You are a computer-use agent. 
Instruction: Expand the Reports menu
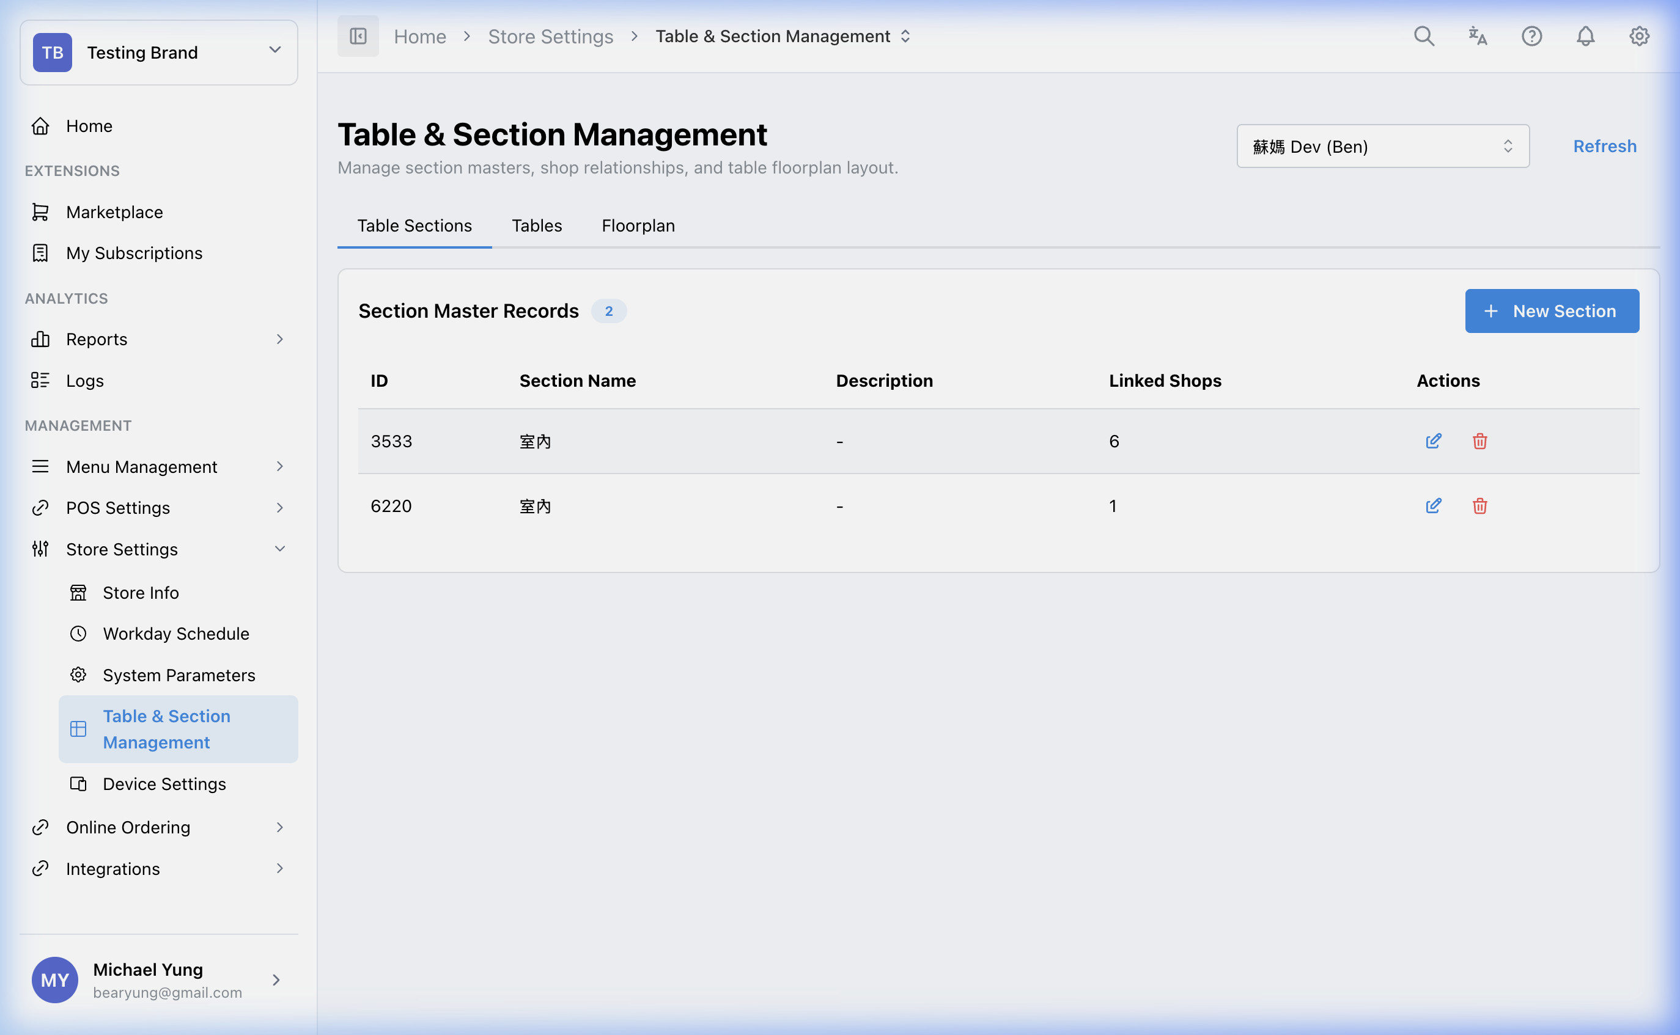158,340
